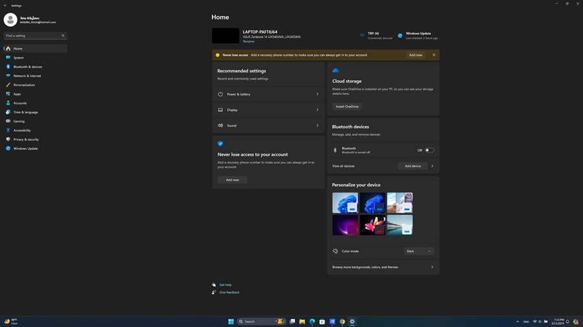Screen dimensions: 583x327
Task: Click the Get help link
Action: [225, 285]
